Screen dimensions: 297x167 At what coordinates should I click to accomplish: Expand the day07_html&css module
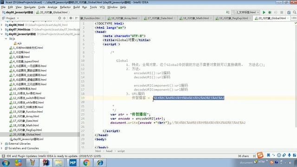[x=2, y=29]
